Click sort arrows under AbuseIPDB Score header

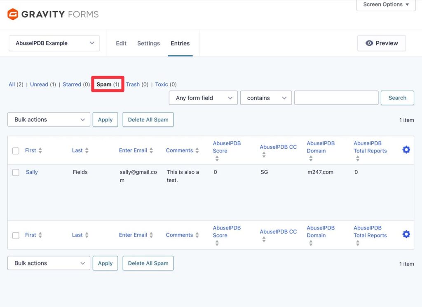click(x=217, y=159)
